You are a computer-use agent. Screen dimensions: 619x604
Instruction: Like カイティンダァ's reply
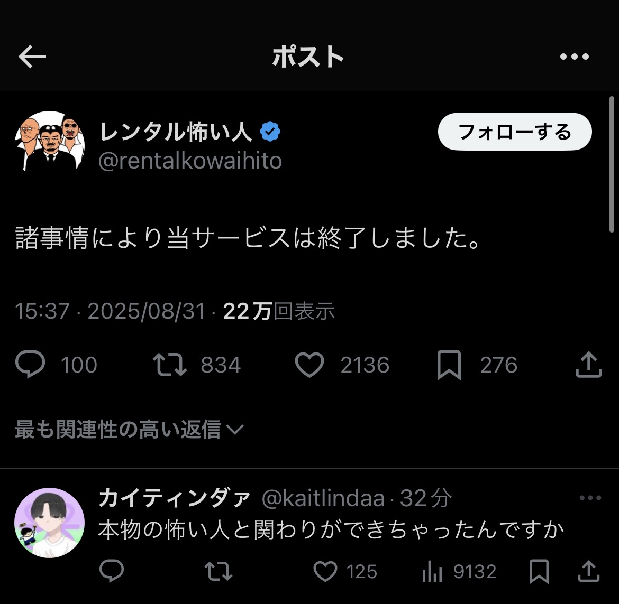[325, 571]
